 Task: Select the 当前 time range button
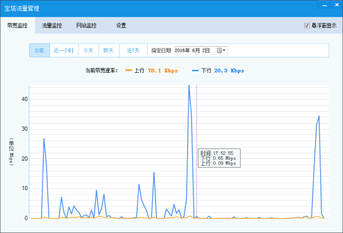(39, 50)
